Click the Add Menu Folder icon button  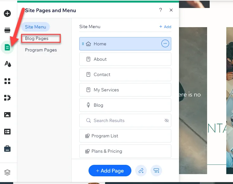(x=156, y=171)
